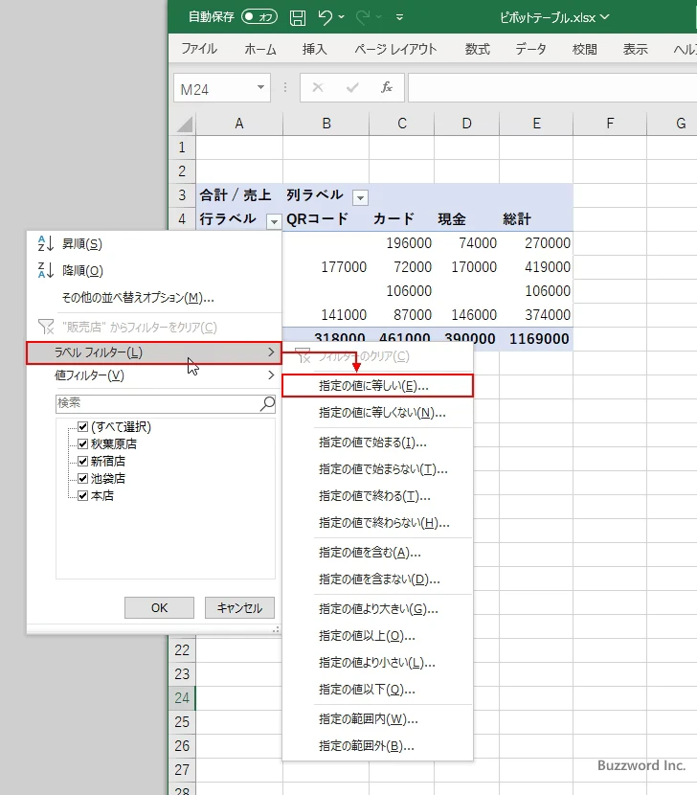Click the Save icon in title bar

click(298, 18)
